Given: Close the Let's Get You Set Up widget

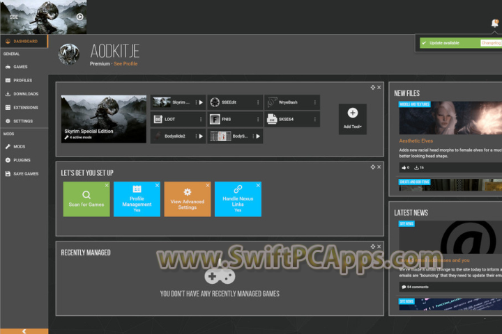Looking at the screenshot, I should tap(379, 167).
